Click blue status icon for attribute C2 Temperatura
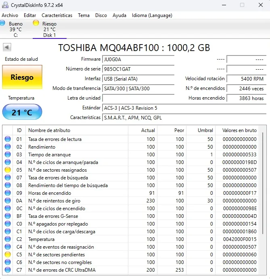 [x=8, y=239]
